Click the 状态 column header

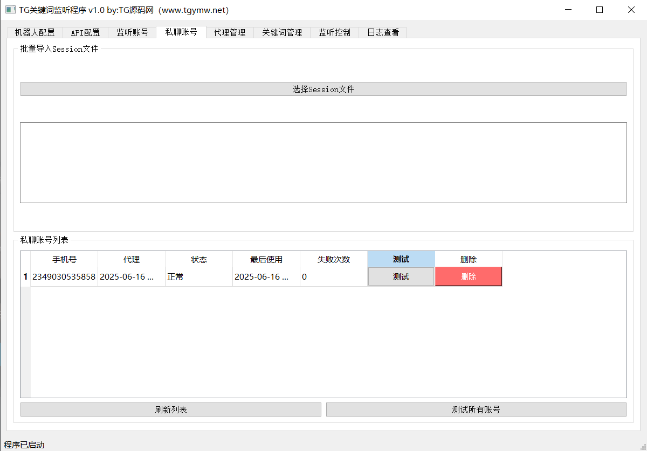coord(199,259)
